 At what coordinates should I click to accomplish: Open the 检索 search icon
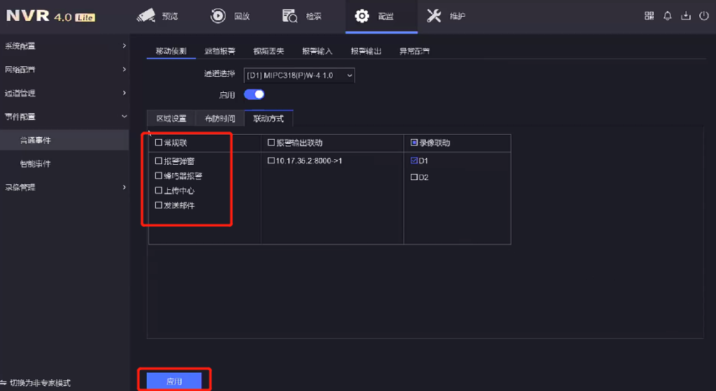click(291, 15)
